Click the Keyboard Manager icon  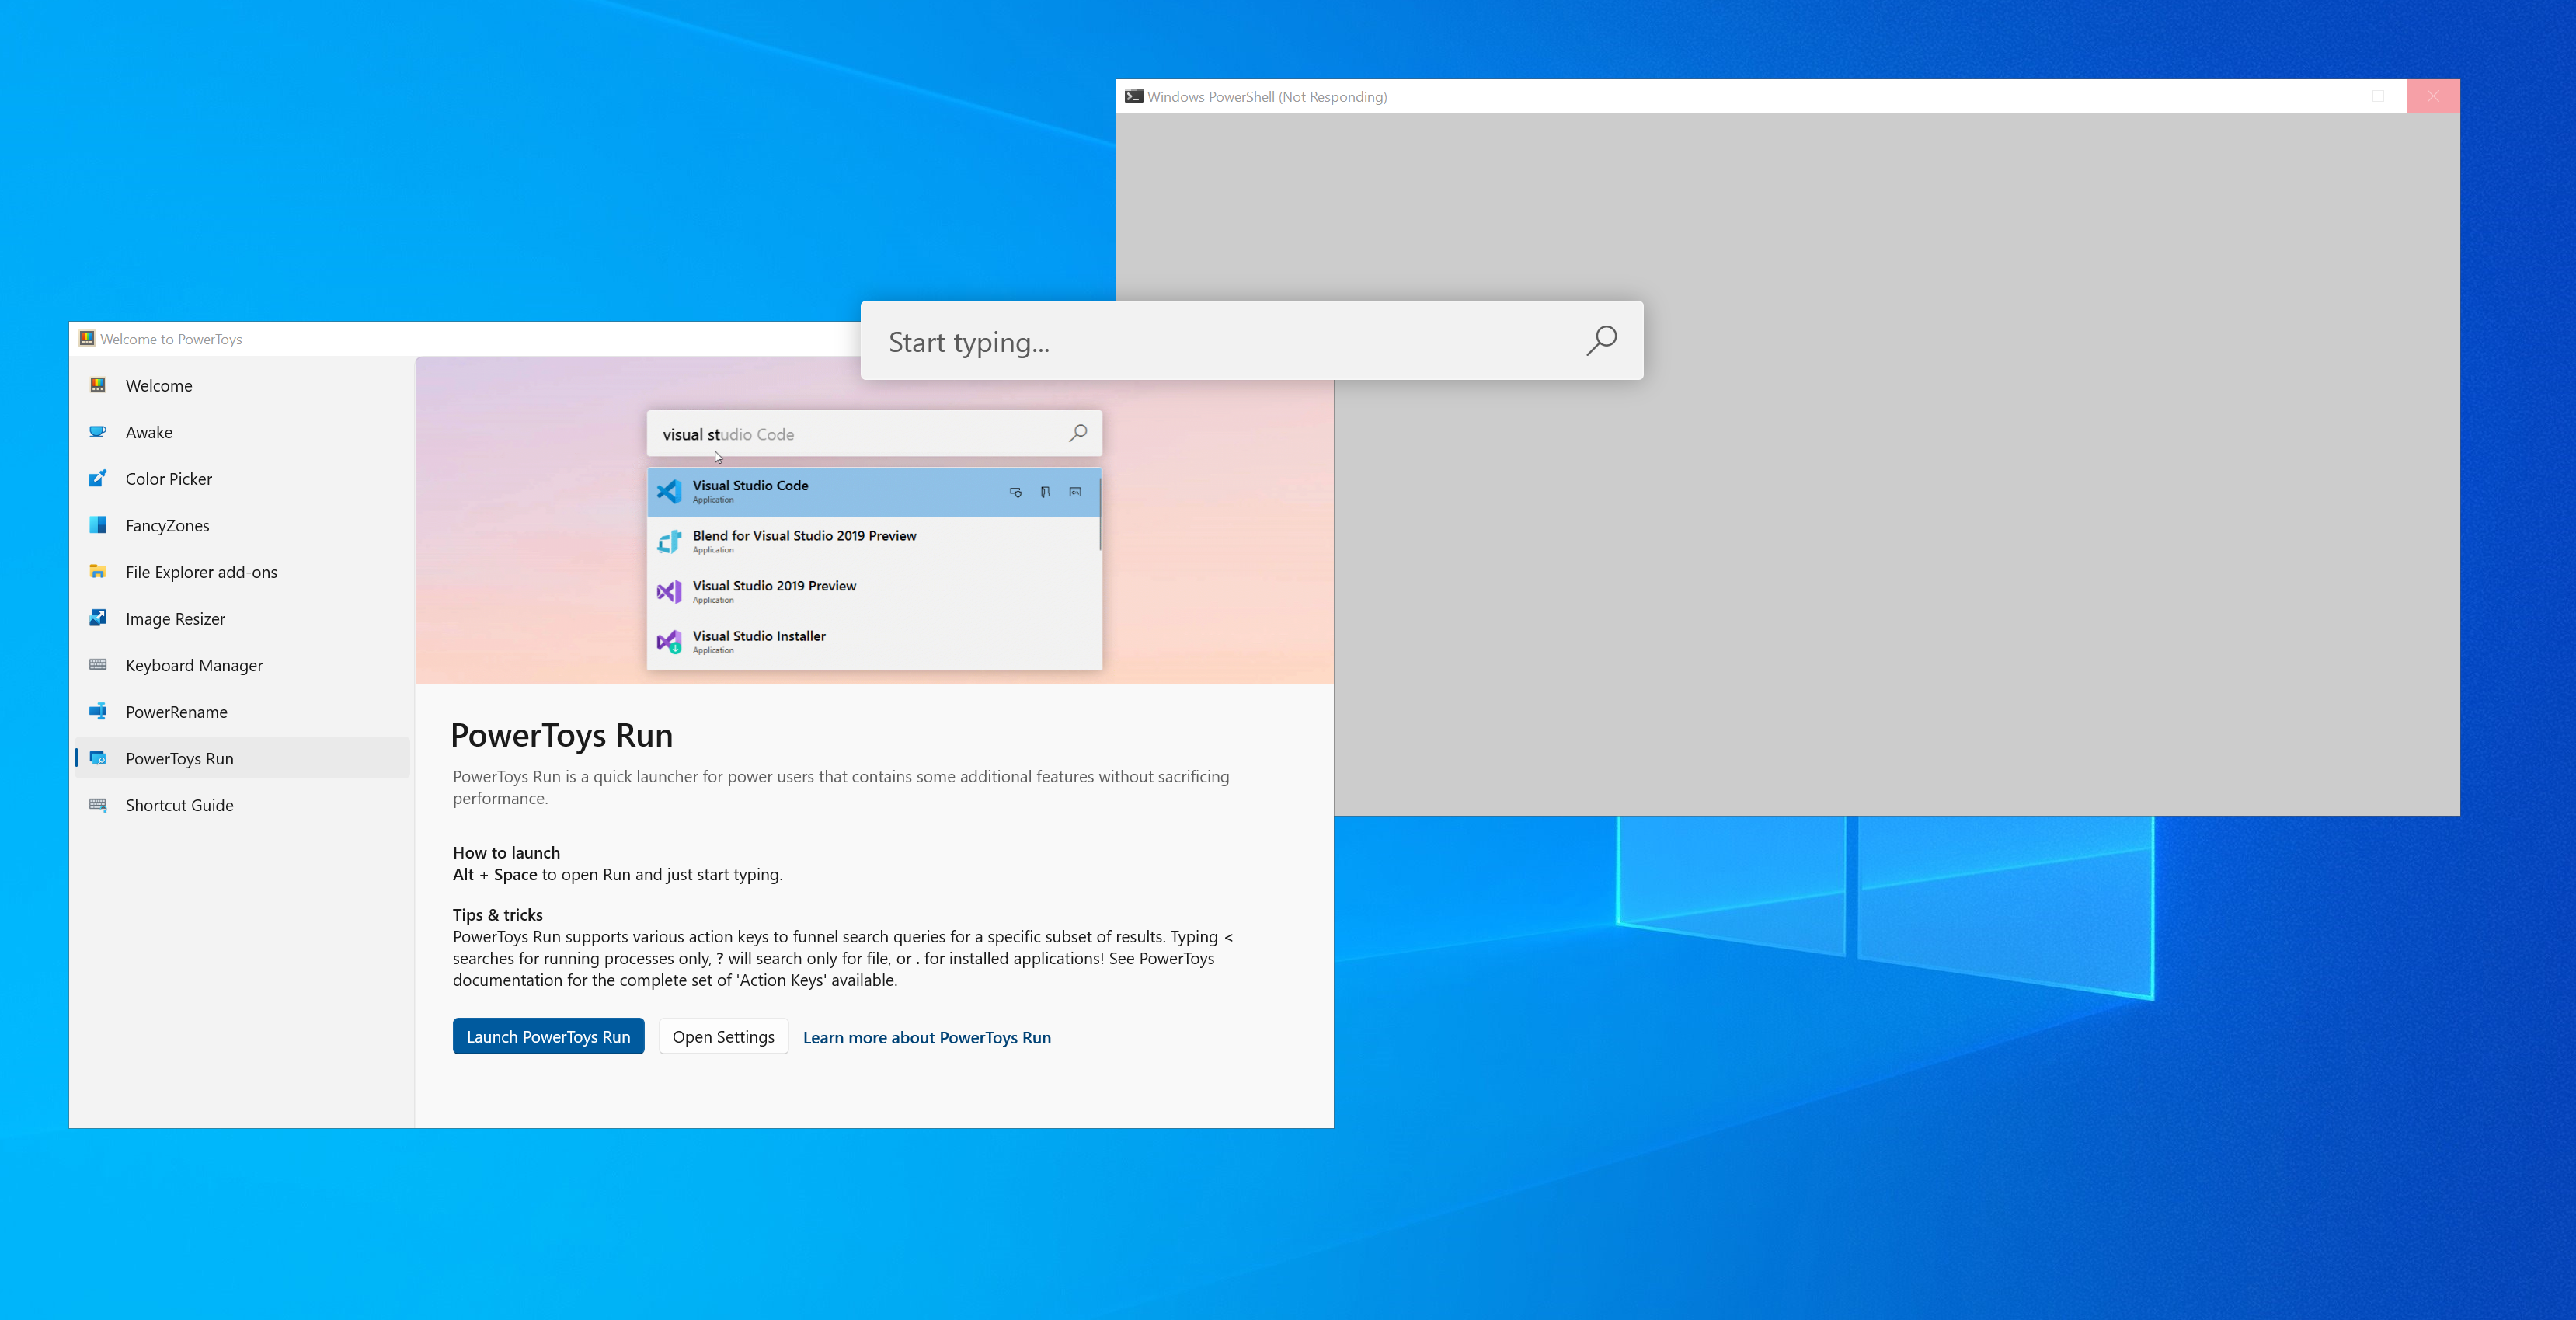[x=97, y=665]
